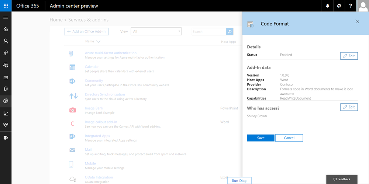The image size is (369, 184).
Task: Click the Run Diag button
Action: 239,181
